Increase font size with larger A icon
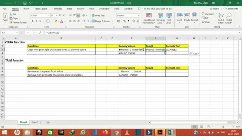The image size is (242, 136). pos(60,15)
